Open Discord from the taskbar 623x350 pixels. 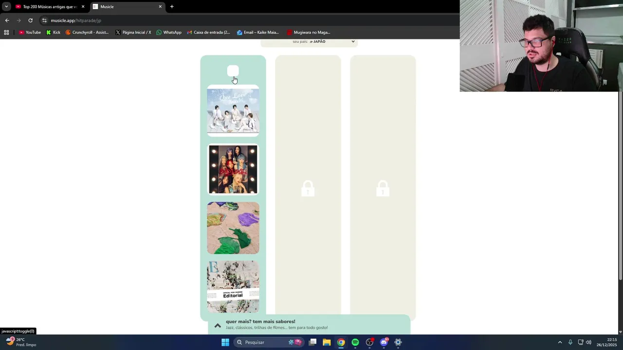coord(384,342)
